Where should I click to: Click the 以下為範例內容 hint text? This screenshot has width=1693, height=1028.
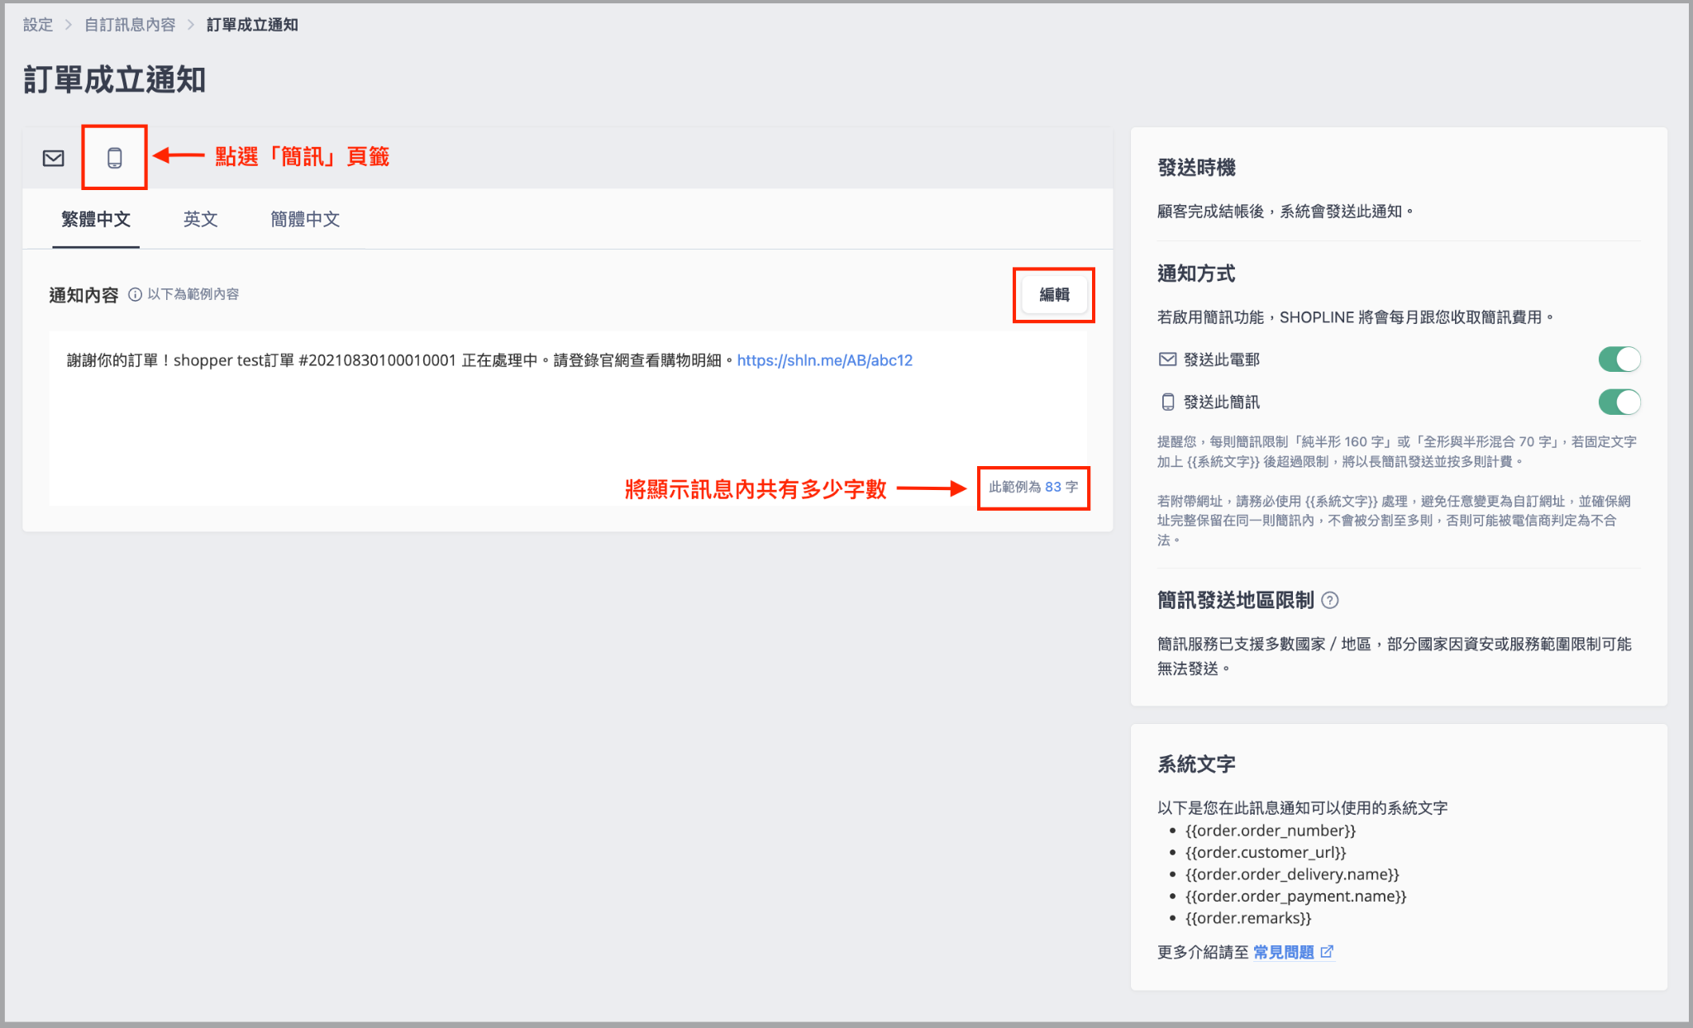pyautogui.click(x=193, y=294)
